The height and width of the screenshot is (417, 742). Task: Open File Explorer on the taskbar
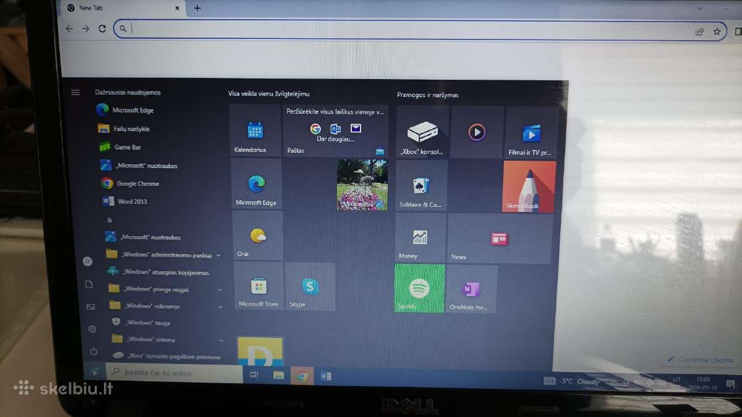click(278, 376)
